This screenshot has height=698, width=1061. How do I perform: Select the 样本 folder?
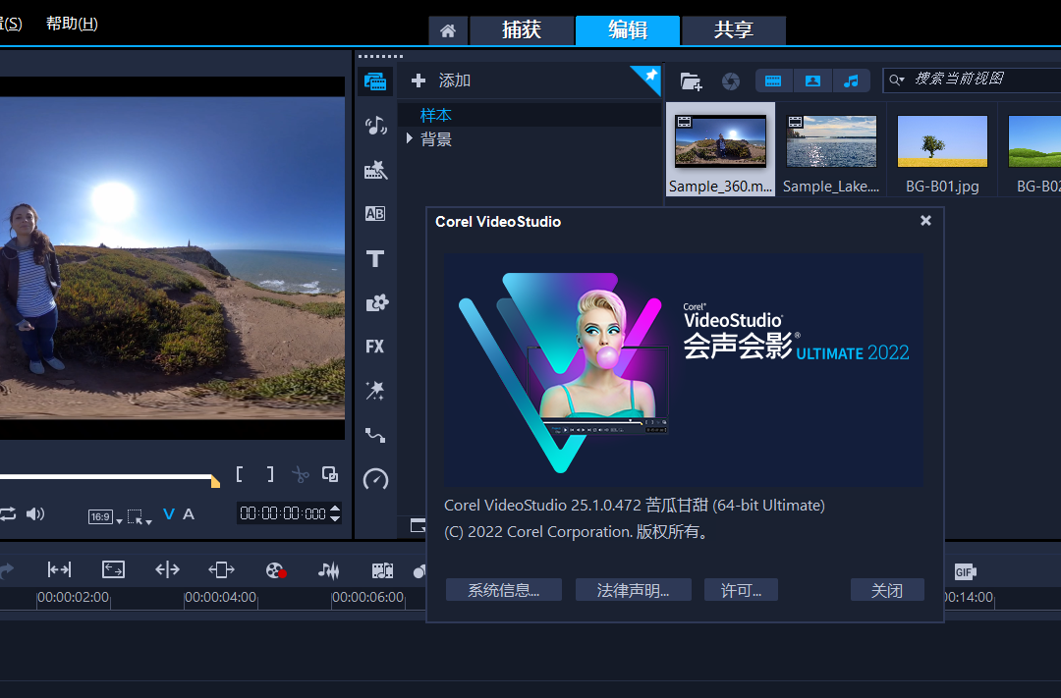436,115
